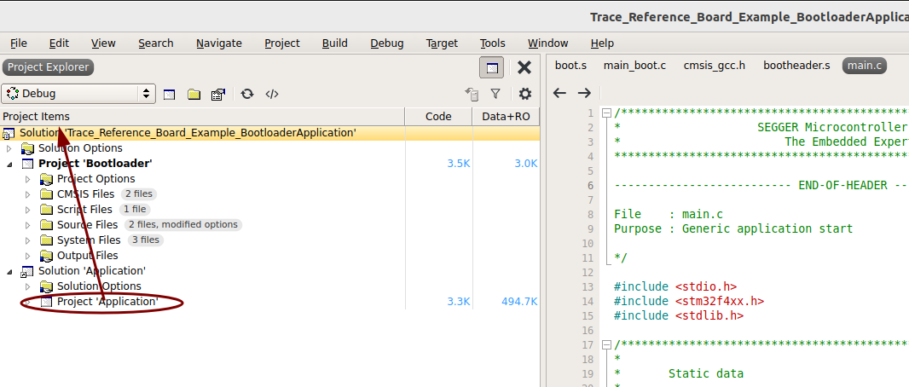
Task: Navigate back with the left arrow button
Action: click(559, 93)
